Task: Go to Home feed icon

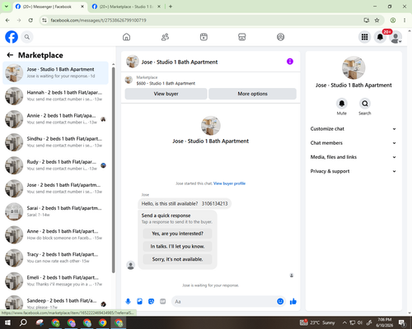Action: (126, 37)
